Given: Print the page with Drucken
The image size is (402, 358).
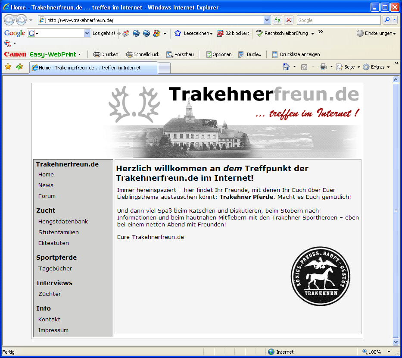Looking at the screenshot, I should pyautogui.click(x=106, y=54).
